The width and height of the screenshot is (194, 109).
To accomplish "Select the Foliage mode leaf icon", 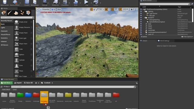I will (x=22, y=13).
